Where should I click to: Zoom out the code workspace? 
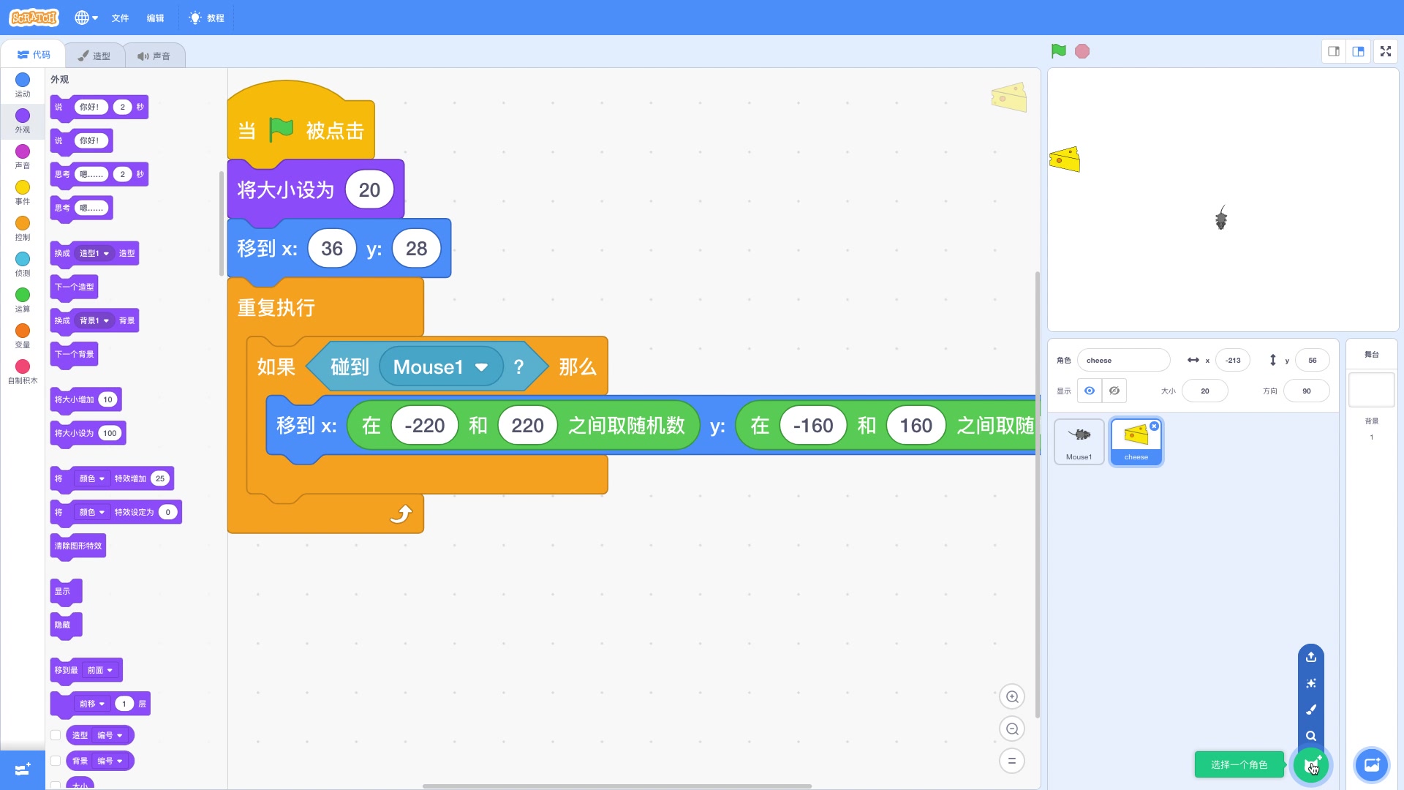tap(1012, 729)
